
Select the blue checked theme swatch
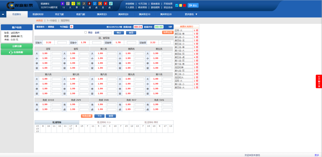click(177, 5)
